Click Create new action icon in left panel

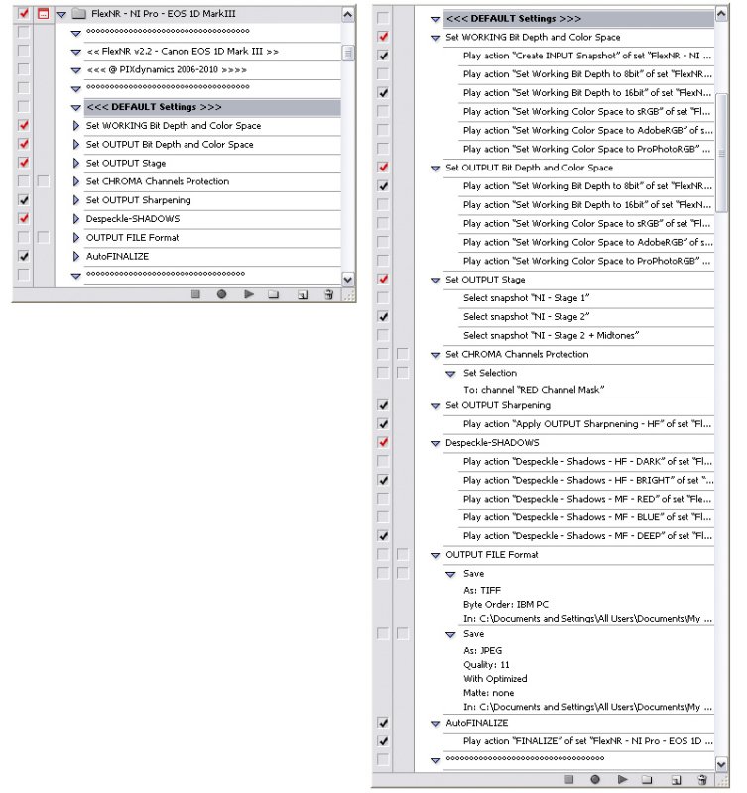tap(303, 294)
